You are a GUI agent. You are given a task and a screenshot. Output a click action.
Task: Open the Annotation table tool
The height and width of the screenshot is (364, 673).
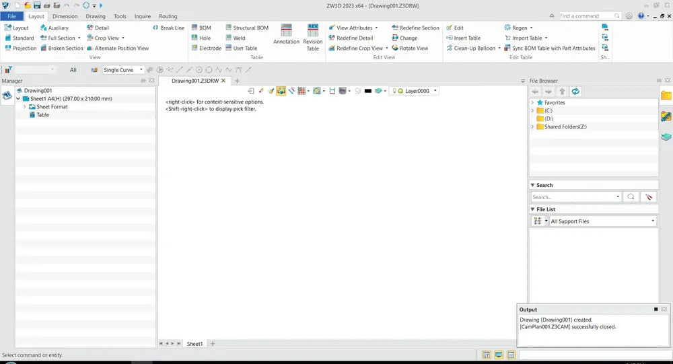click(x=286, y=34)
